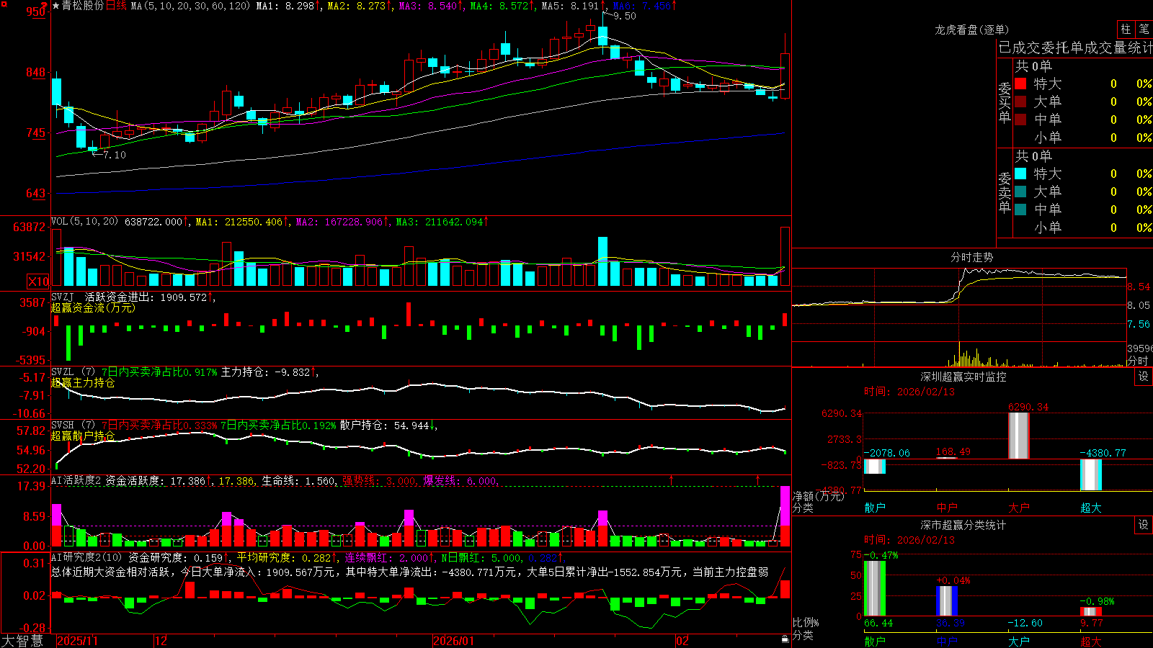Switch to the 笔 tab
Image resolution: width=1153 pixels, height=648 pixels.
point(1144,29)
